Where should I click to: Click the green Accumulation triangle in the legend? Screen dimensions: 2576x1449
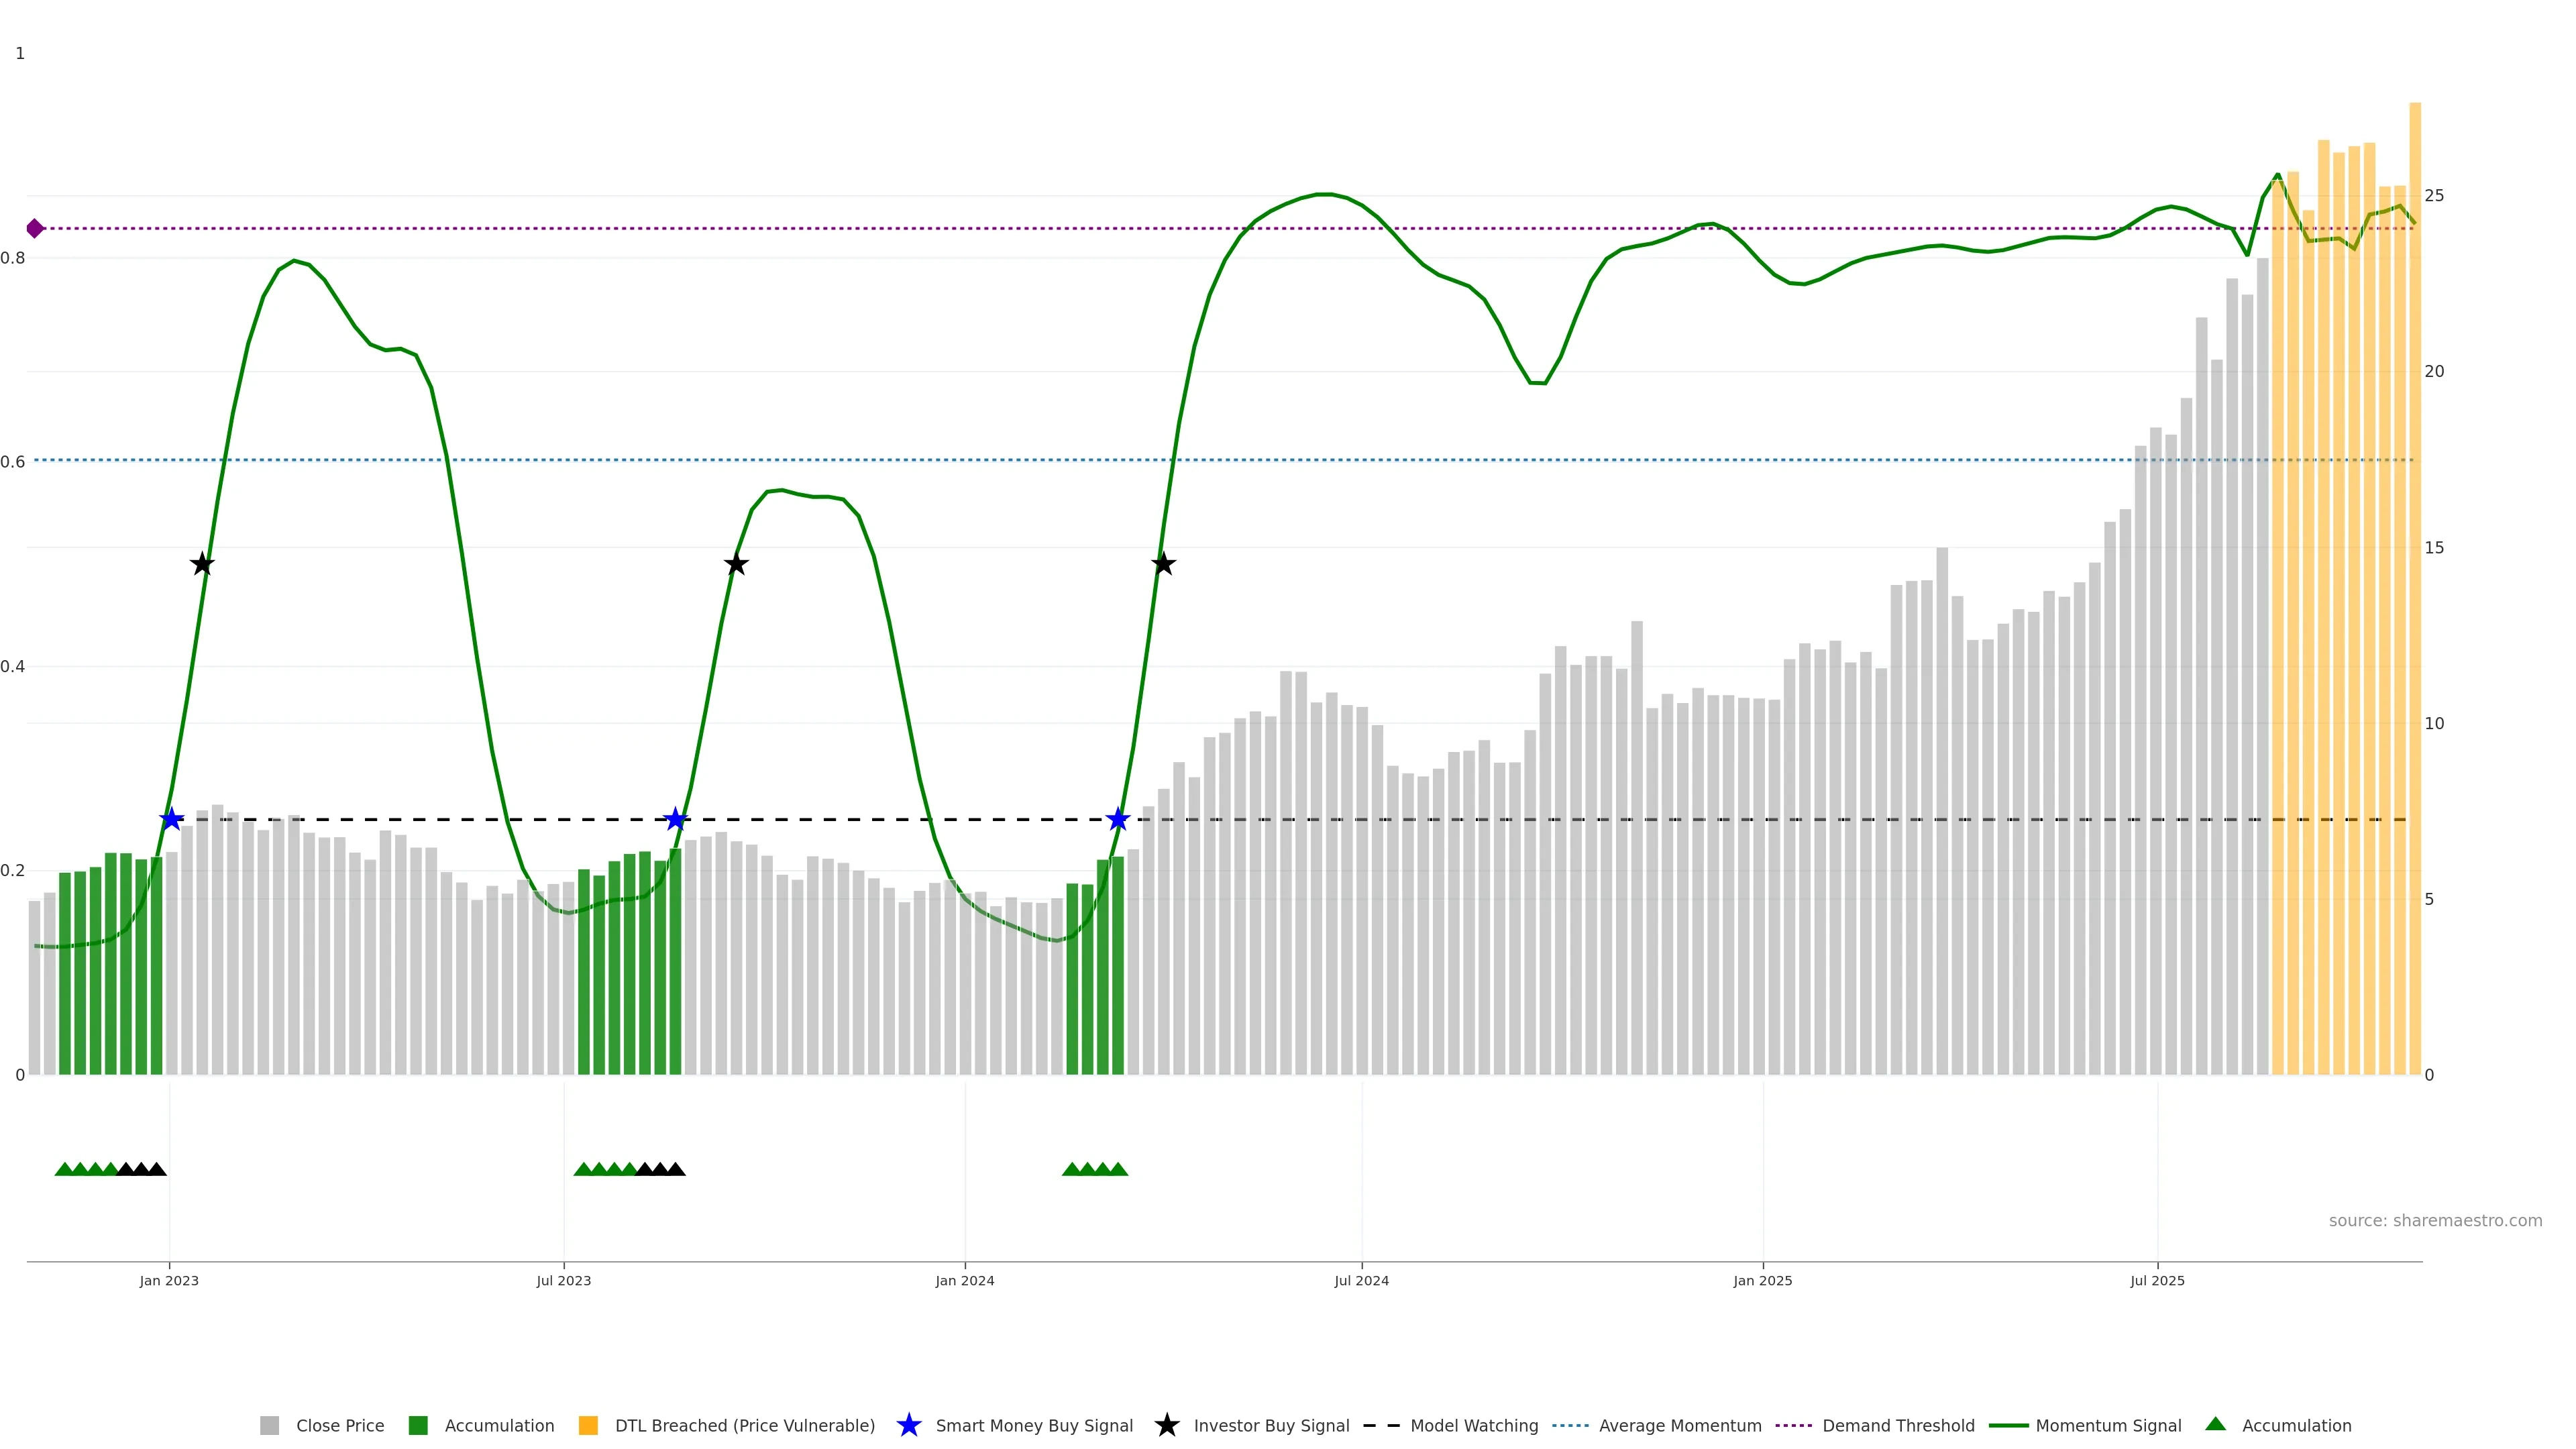(2216, 1425)
